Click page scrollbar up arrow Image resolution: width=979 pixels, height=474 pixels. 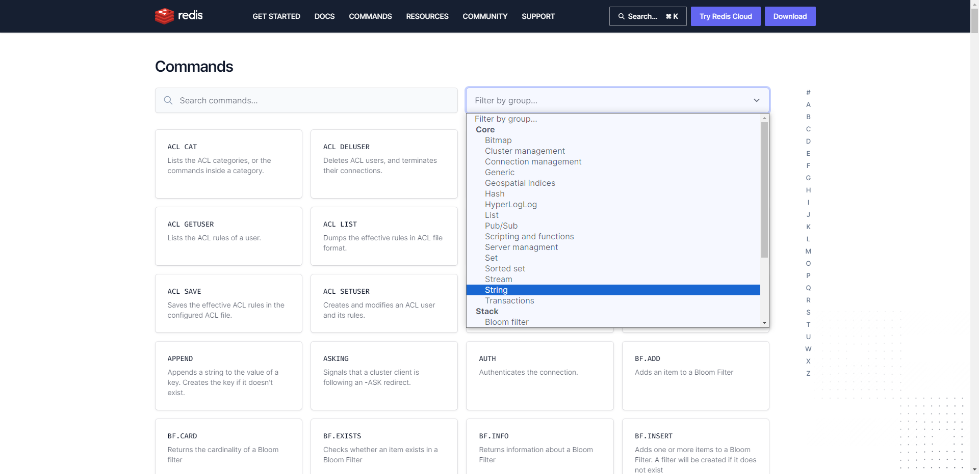tap(974, 4)
